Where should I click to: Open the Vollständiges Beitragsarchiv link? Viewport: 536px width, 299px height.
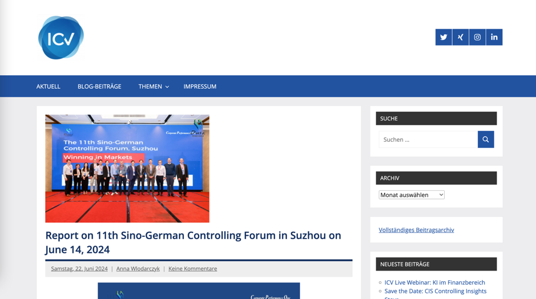click(x=416, y=230)
